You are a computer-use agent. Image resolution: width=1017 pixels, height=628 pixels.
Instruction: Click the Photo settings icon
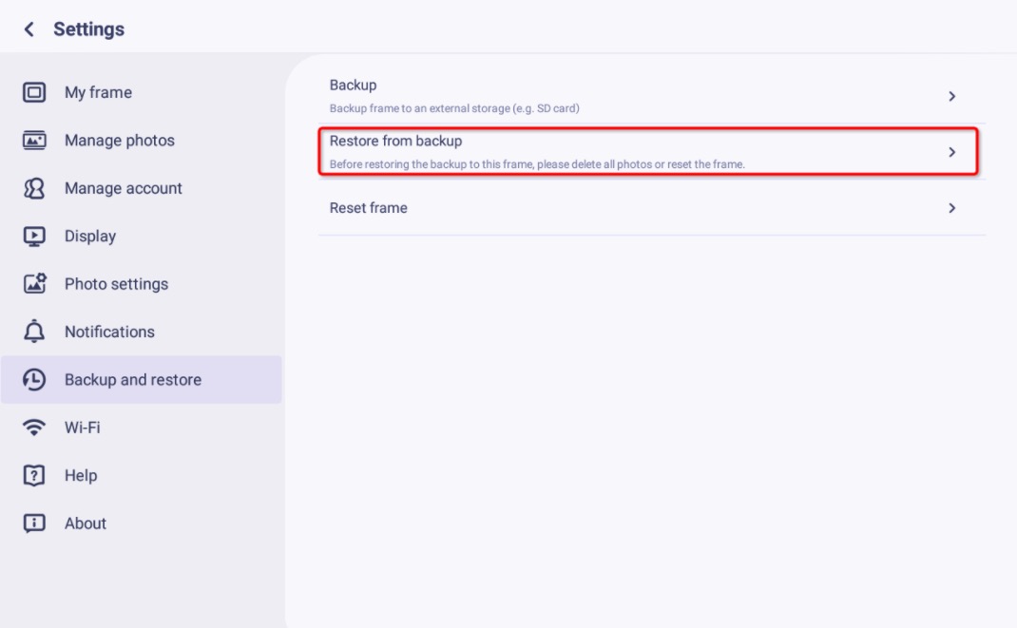[x=34, y=283]
